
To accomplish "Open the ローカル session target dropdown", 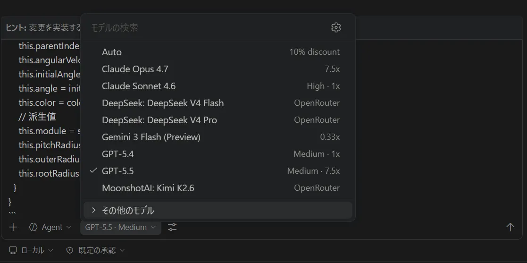I will coord(31,250).
